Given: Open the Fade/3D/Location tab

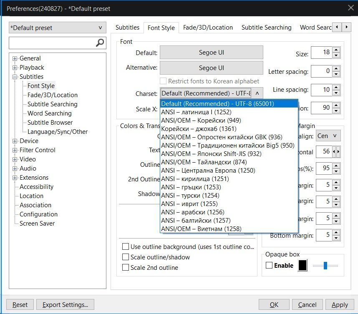Looking at the screenshot, I should tap(208, 28).
